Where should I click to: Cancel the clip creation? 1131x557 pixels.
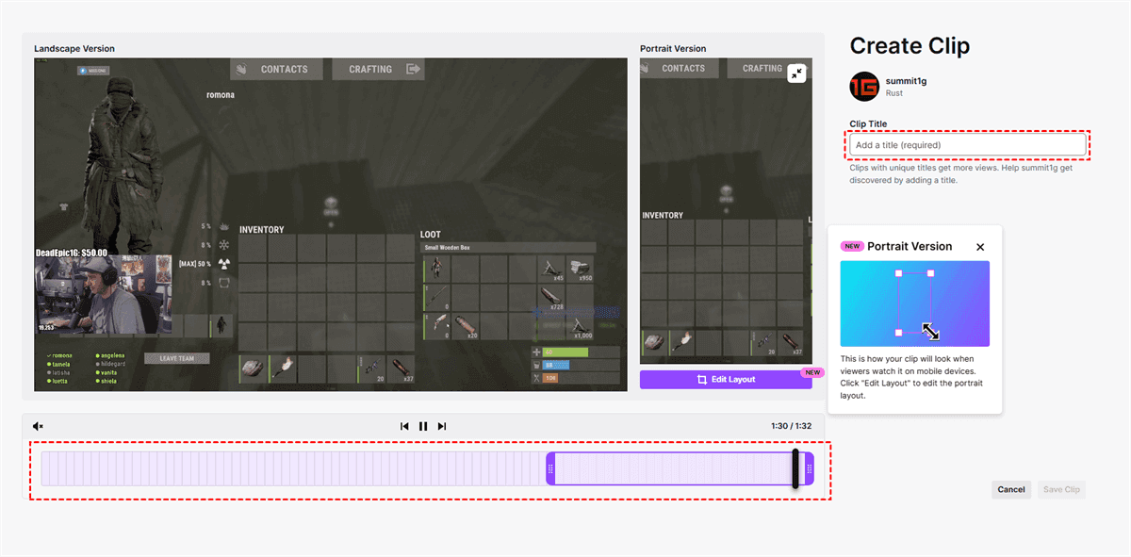(x=1011, y=489)
